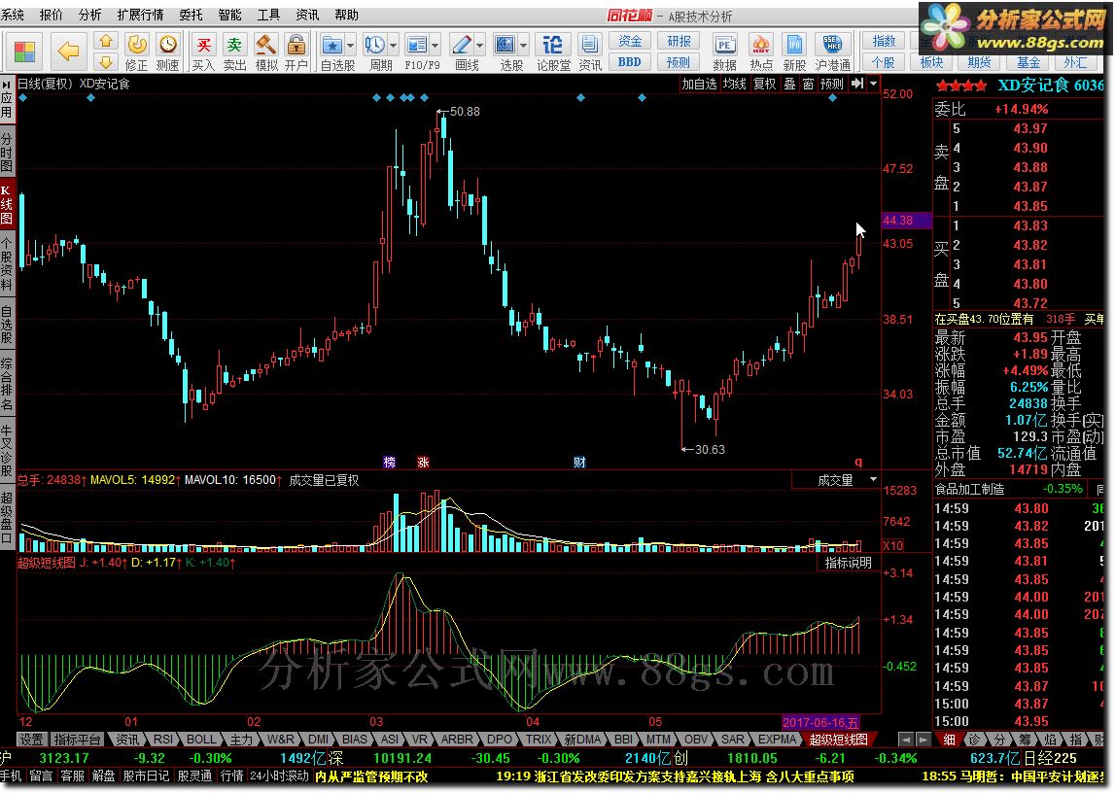Expand the F10/F9 dropdown arrow
1115x793 pixels.
[435, 47]
